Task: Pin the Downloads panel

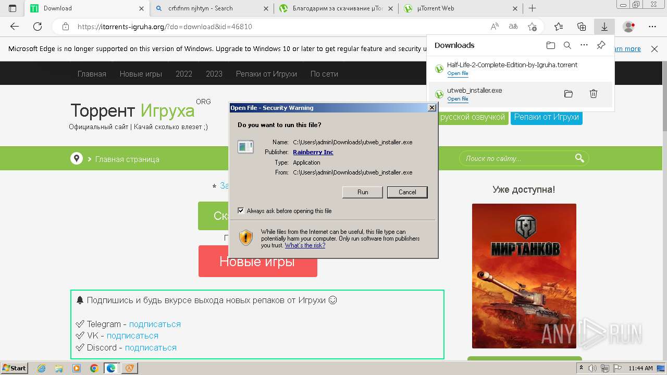Action: pyautogui.click(x=601, y=45)
